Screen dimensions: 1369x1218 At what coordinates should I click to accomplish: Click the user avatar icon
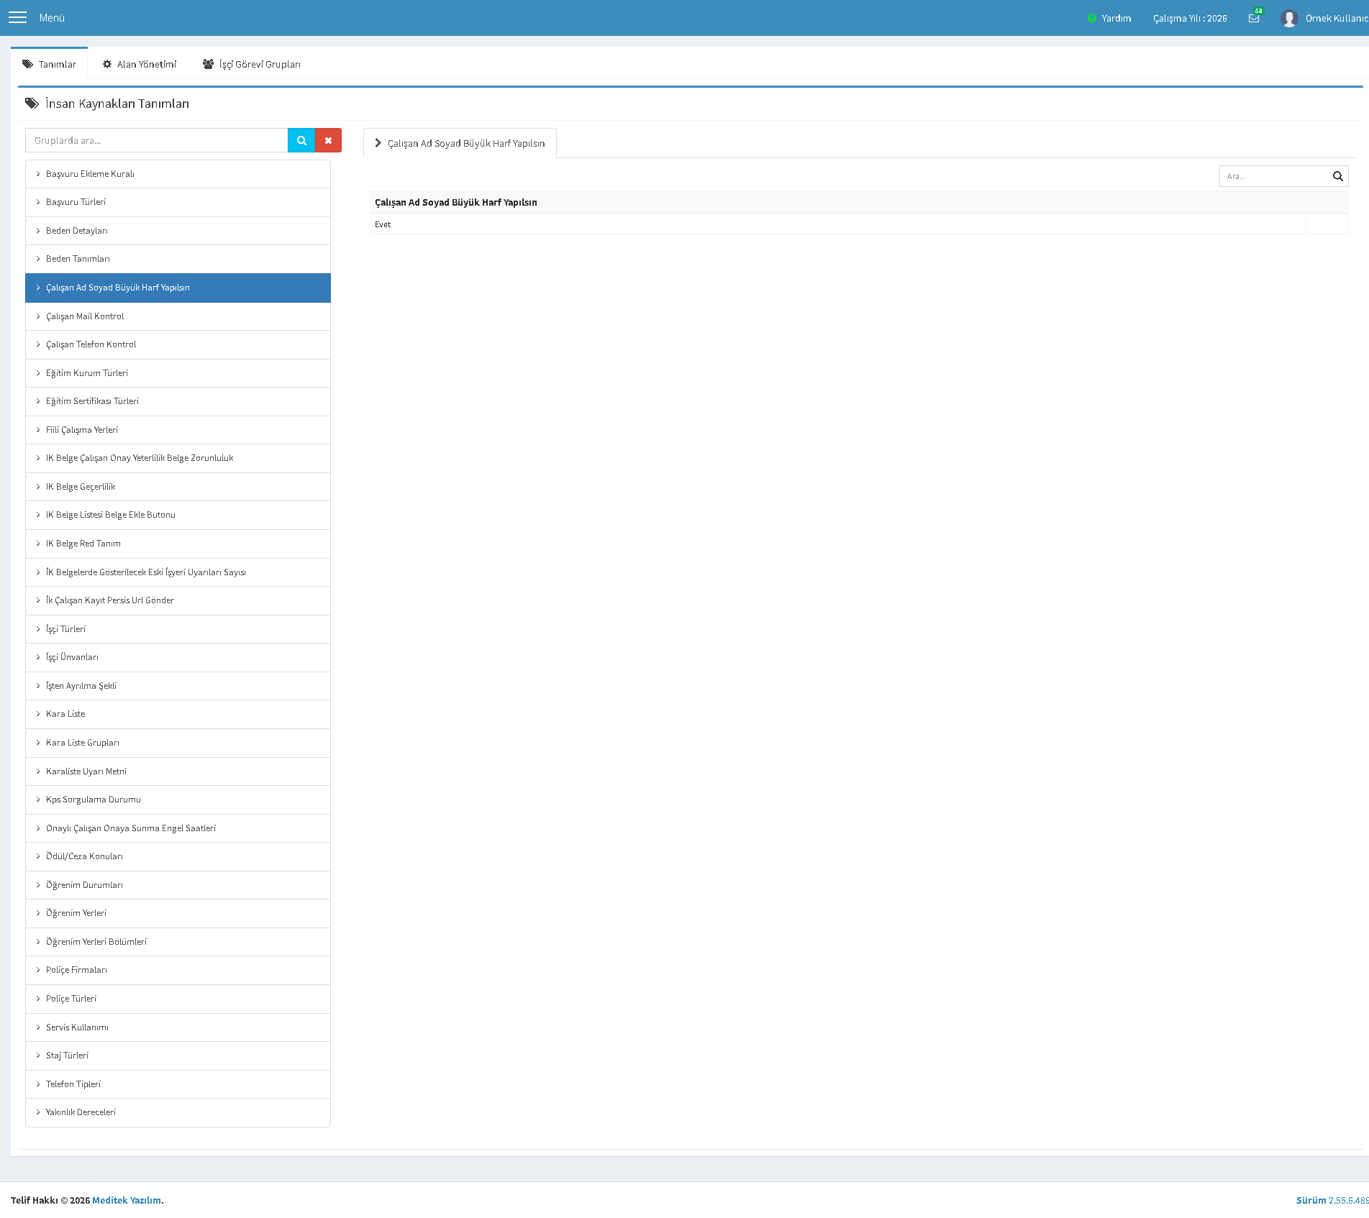pyautogui.click(x=1289, y=18)
